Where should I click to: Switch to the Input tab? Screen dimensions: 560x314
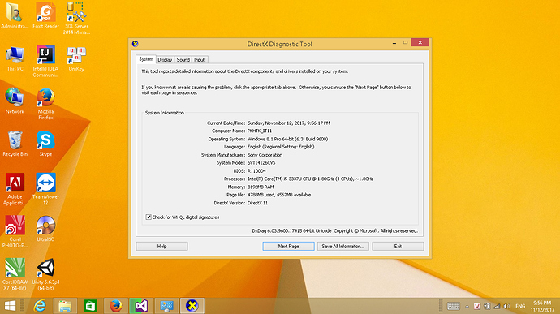200,60
